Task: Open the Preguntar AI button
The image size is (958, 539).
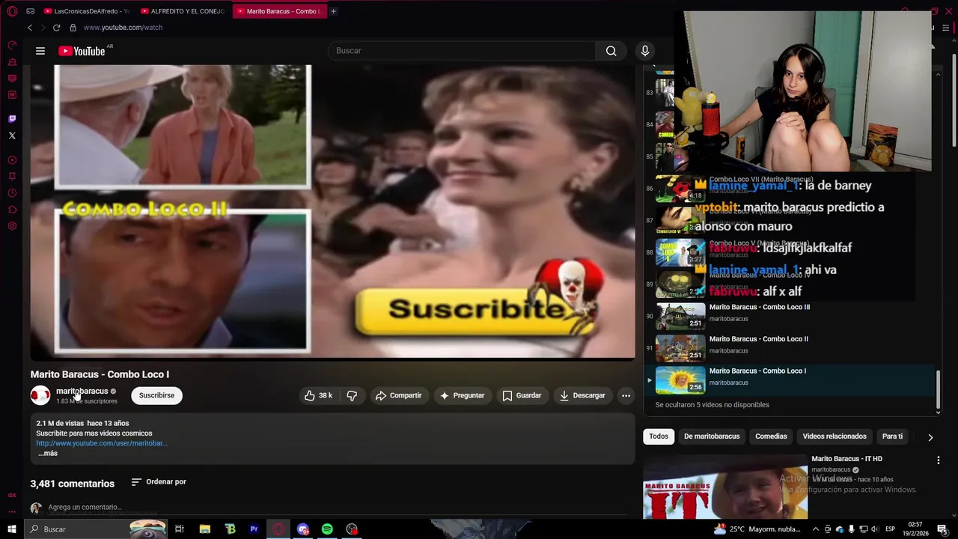Action: [462, 395]
